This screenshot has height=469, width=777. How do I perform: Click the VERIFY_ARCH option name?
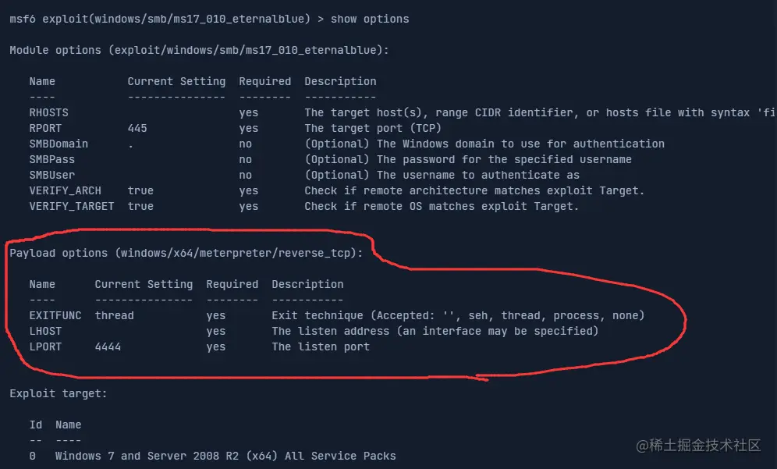[x=65, y=190]
